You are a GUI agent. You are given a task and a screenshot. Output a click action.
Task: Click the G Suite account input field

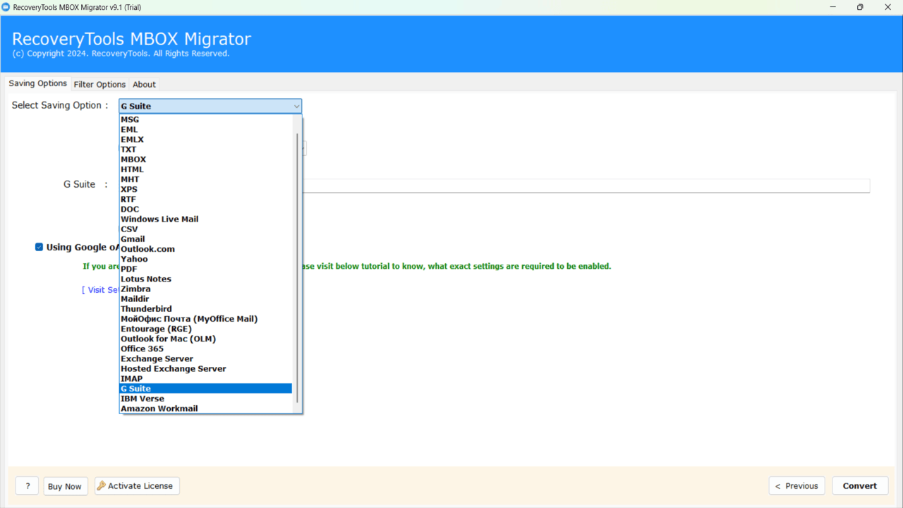pyautogui.click(x=586, y=186)
